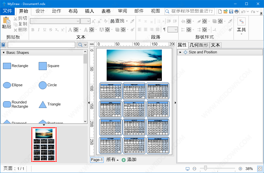Print document using the printer icon
This screenshot has height=173, width=264.
pyautogui.click(x=237, y=11)
